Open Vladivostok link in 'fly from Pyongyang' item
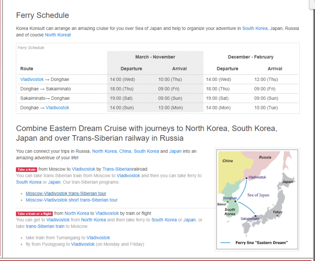The image size is (315, 261). point(83,244)
